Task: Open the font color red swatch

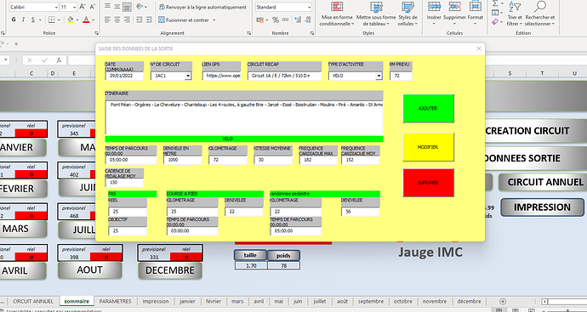Action: (86, 20)
